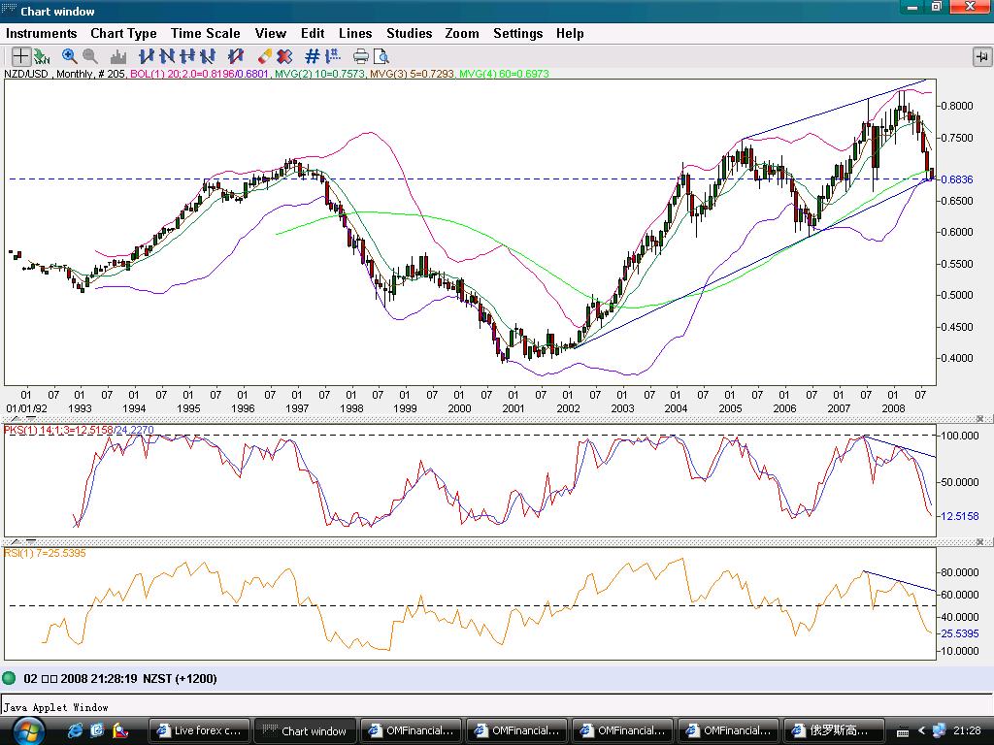994x745 pixels.
Task: Click the printer icon
Action: click(361, 56)
